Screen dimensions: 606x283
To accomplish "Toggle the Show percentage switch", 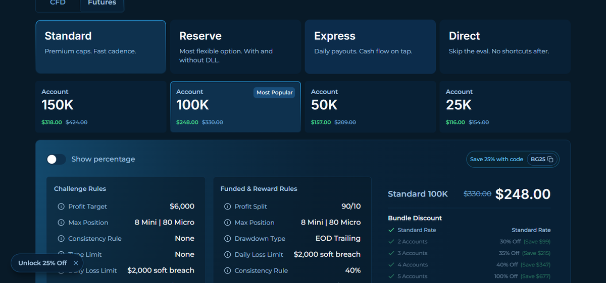I will (x=56, y=159).
